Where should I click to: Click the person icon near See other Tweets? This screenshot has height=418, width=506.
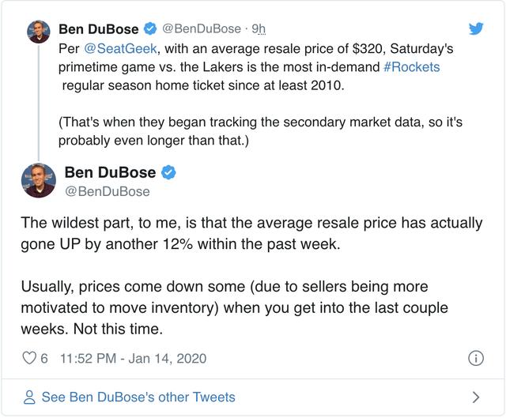[29, 397]
